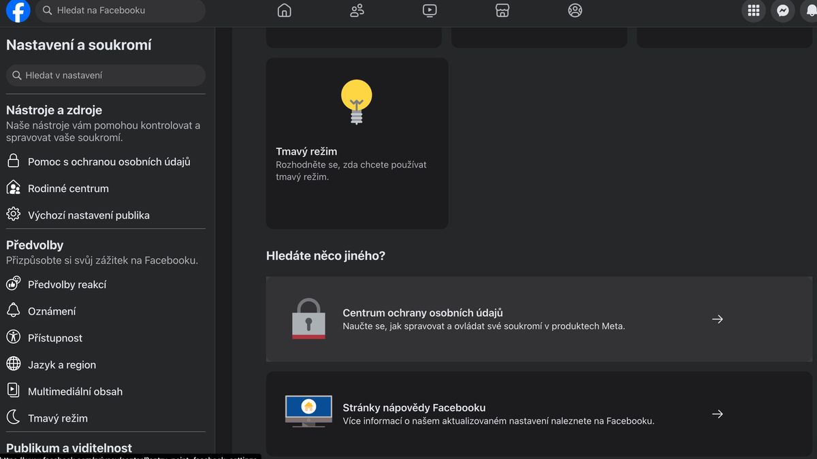Click arrow on Stránky nápovědy Facebooku row
The width and height of the screenshot is (817, 459).
[718, 413]
